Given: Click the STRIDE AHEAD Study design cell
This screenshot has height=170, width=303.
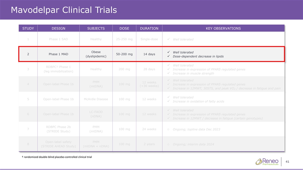Looking at the screenshot, I should tap(58, 144).
